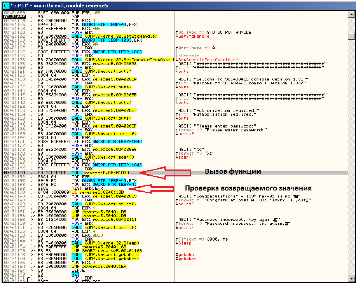
Task: Click hex bytes 0F84 18000000
Action: tap(54, 192)
